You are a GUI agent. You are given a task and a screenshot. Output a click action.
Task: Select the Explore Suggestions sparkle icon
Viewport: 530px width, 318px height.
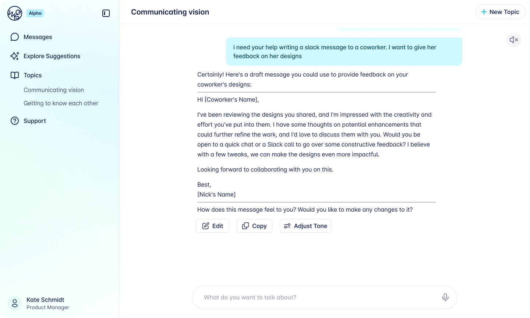(15, 56)
